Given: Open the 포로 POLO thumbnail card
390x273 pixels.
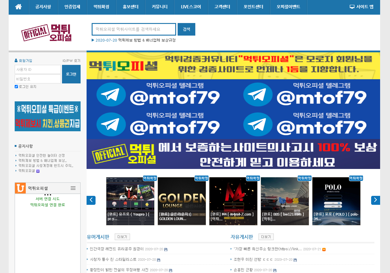Looking at the screenshot, I should tap(336, 201).
